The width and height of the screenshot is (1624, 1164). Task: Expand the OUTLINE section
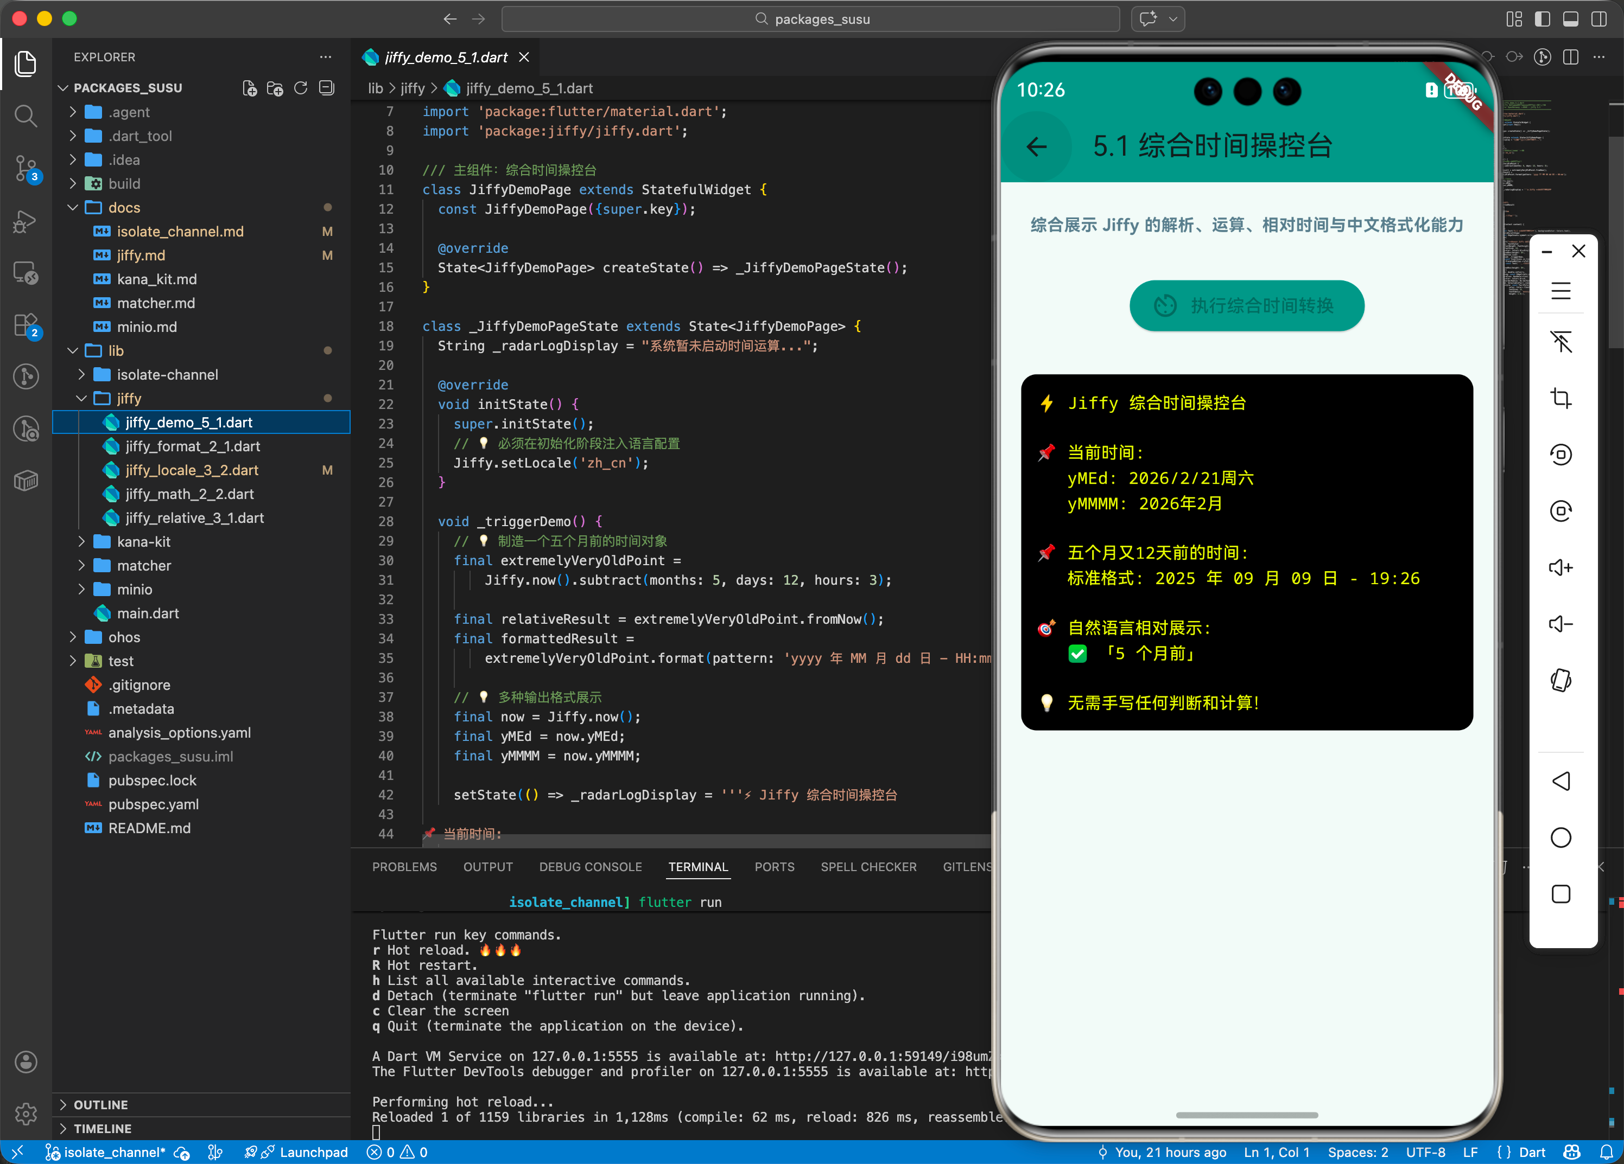[x=100, y=1104]
